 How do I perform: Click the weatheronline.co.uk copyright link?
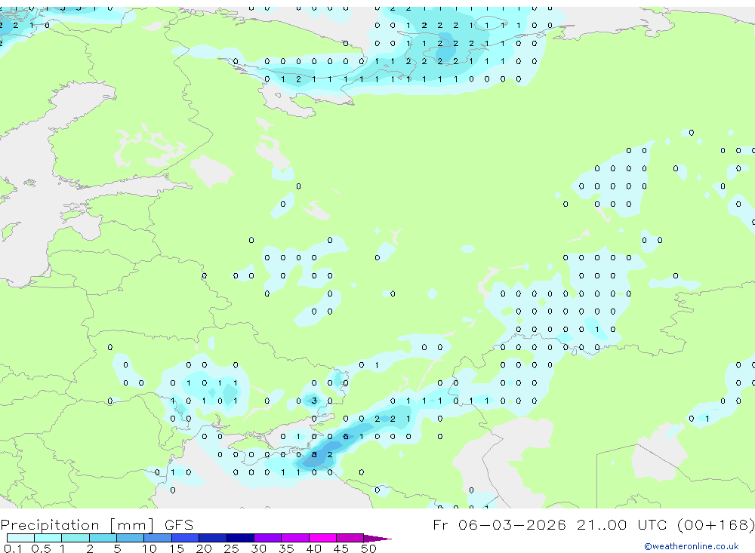pos(692,546)
